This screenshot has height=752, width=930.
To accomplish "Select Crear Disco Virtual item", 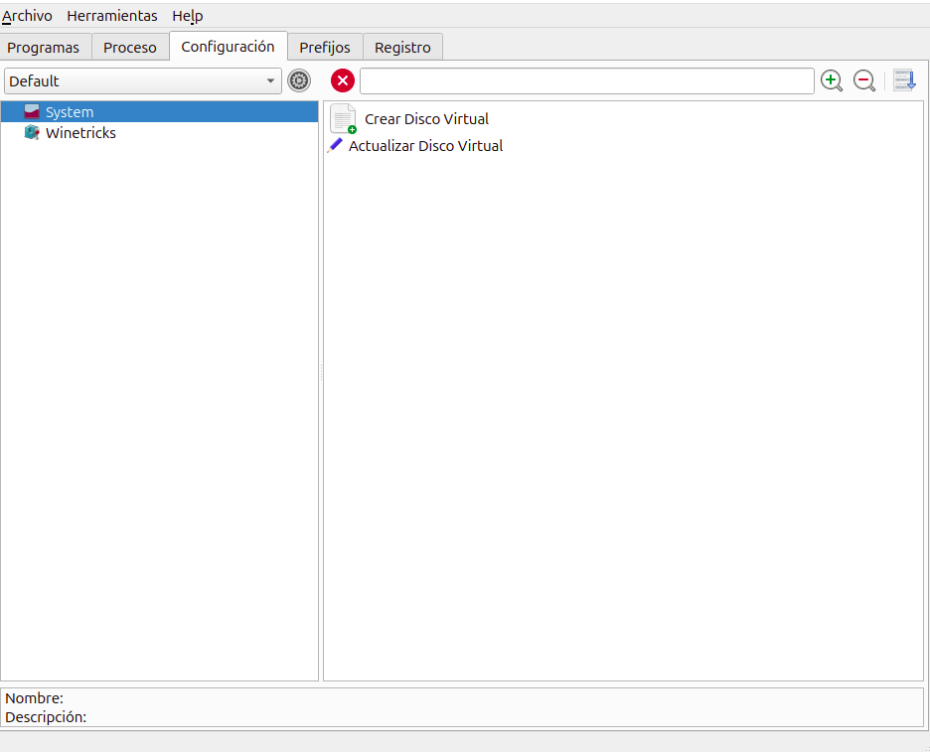I will point(426,119).
